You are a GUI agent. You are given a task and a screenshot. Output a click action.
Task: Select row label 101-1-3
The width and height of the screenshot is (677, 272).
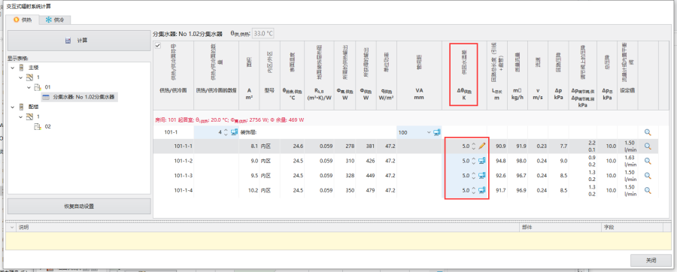click(x=184, y=175)
